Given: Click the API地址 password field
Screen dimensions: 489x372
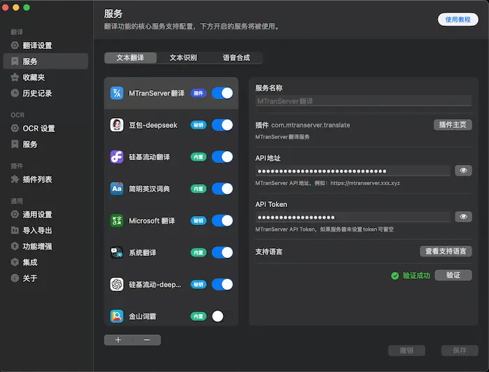Looking at the screenshot, I should click(x=353, y=171).
